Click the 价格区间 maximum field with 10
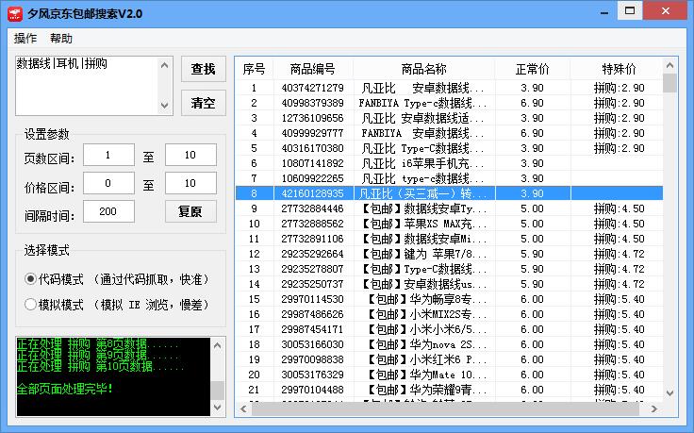Viewport: 694px width, 433px height. click(x=190, y=183)
